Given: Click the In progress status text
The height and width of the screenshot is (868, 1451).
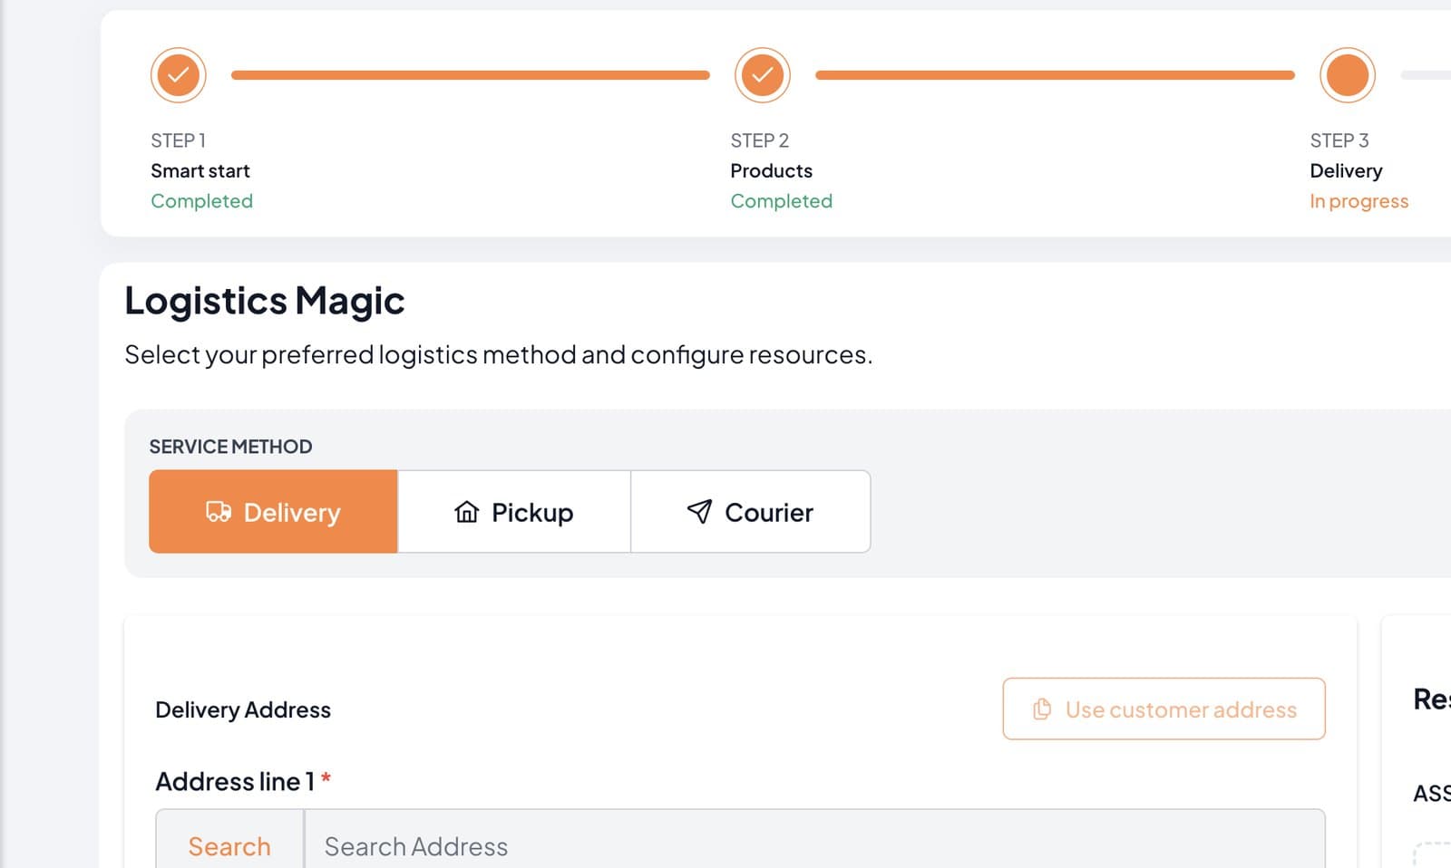Looking at the screenshot, I should [1358, 201].
